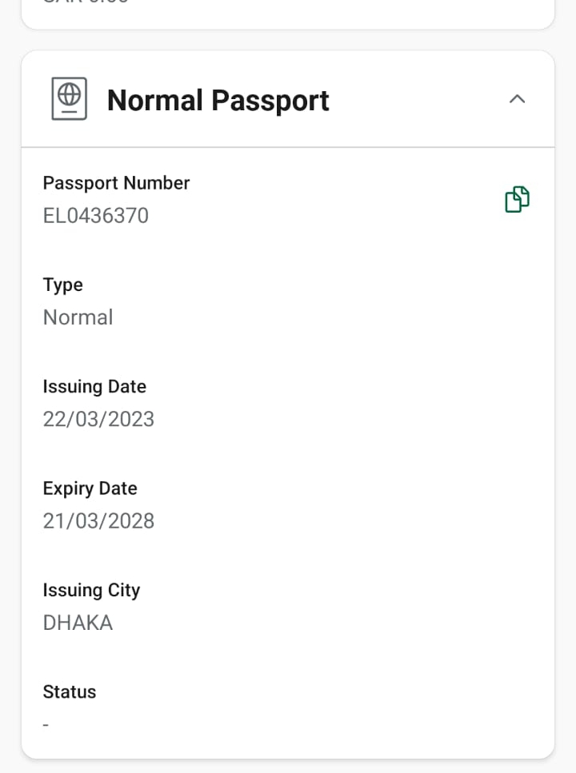Click the Normal Passport heading
Screen dimensions: 576x773
click(218, 101)
